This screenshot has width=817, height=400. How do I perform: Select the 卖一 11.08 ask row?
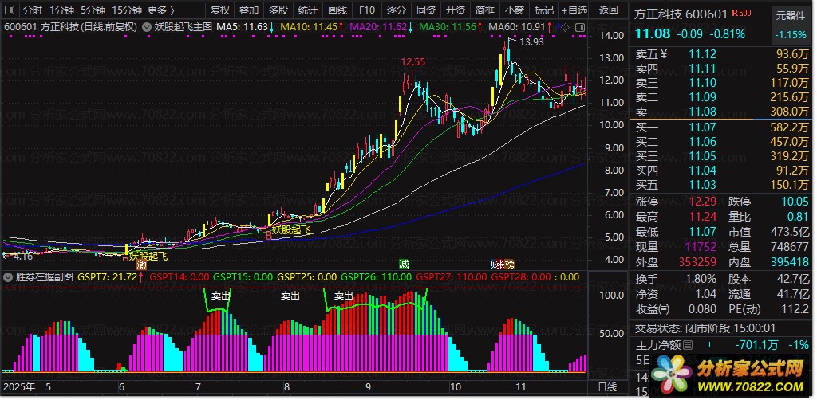(x=722, y=112)
